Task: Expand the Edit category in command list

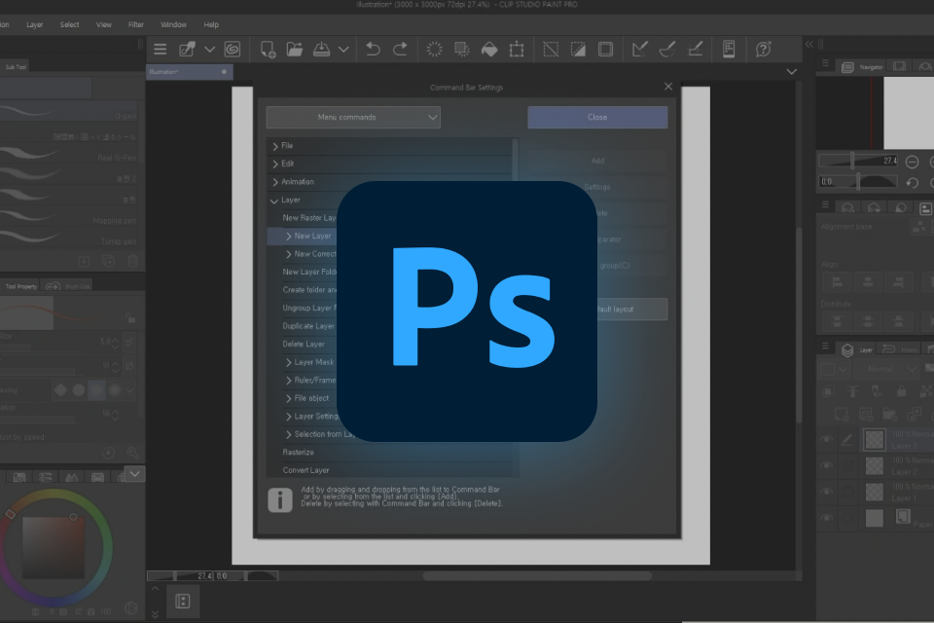Action: pos(275,164)
